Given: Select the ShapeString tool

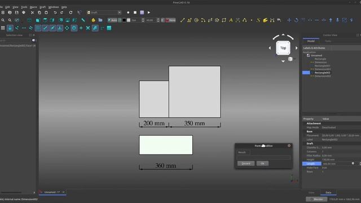Looking at the screenshot, I should tap(258, 20).
